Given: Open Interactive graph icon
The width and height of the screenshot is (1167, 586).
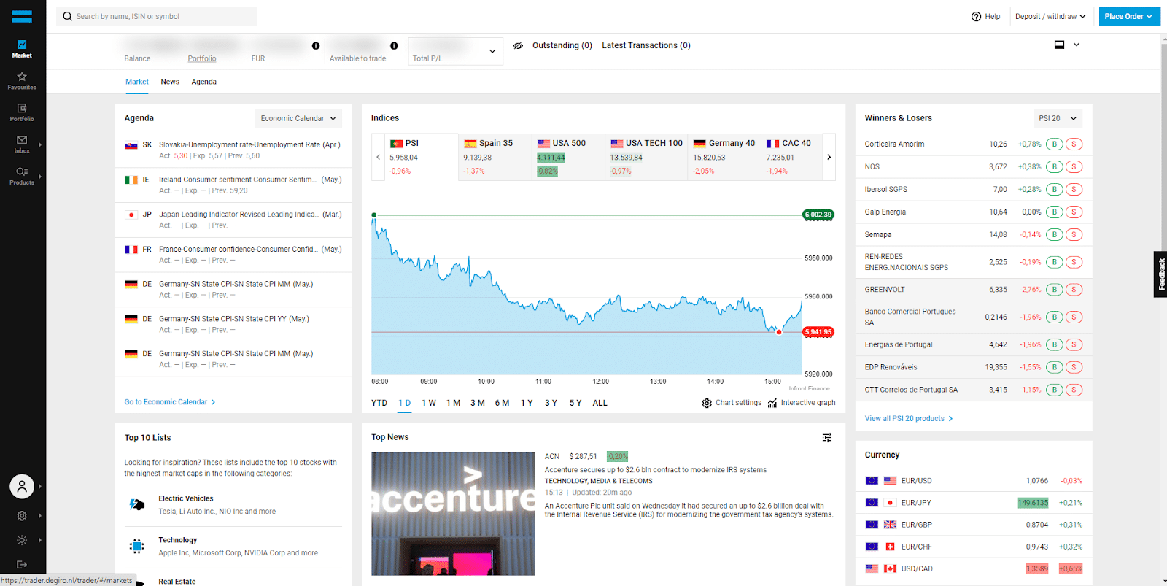Looking at the screenshot, I should coord(772,403).
